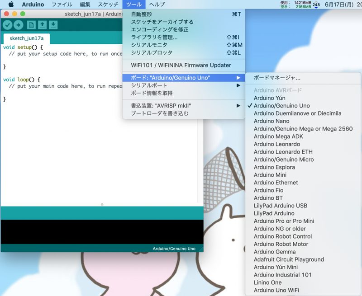Select the Arduino Uno WiFi board

pos(303,290)
